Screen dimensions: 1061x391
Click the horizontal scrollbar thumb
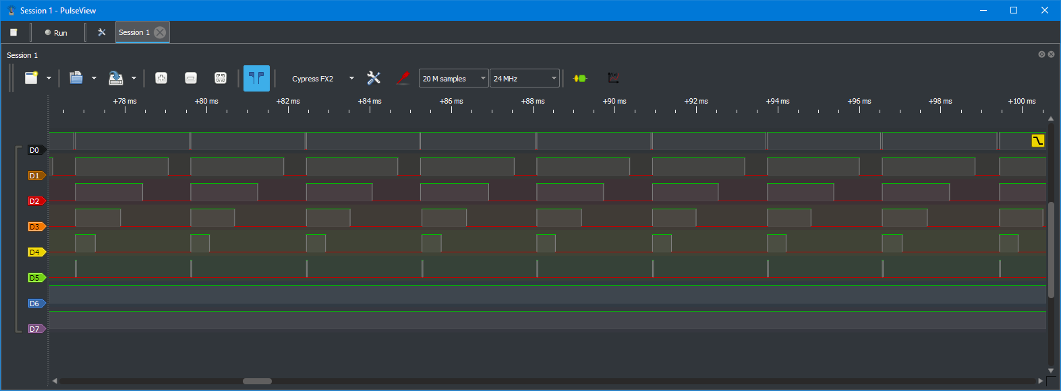pos(257,381)
